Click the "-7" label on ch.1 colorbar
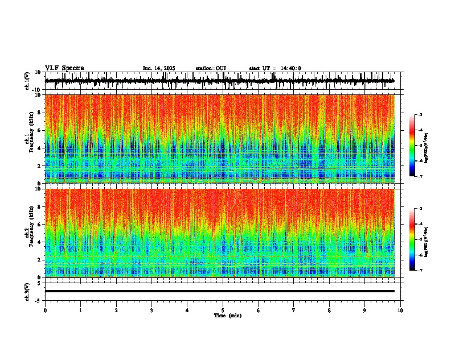This screenshot has width=451, height=348. coord(420,176)
